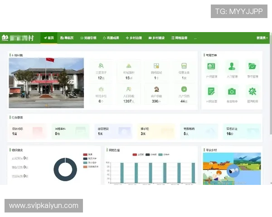The image size is (272, 217).
Task: Click the 1397人 population total value
Action: pyautogui.click(x=129, y=101)
